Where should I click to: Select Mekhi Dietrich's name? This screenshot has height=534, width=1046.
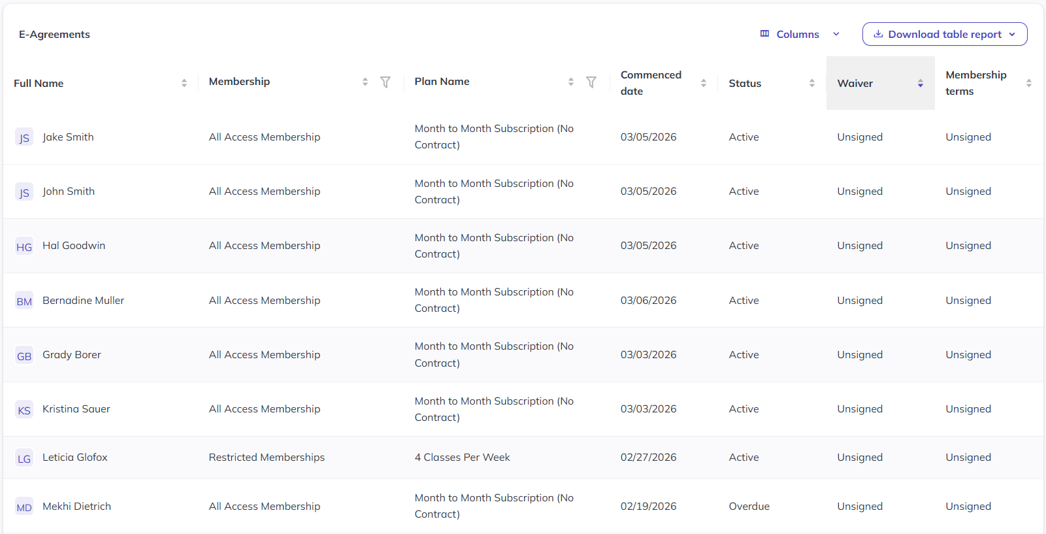[76, 506]
